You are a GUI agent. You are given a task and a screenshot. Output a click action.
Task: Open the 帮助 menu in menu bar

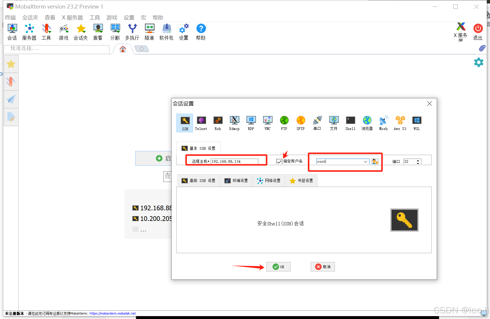pos(158,17)
